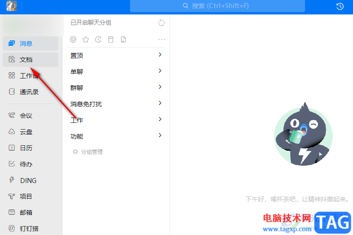
Task: Click the clock filter icon in the message toolbar
Action: pos(98,39)
